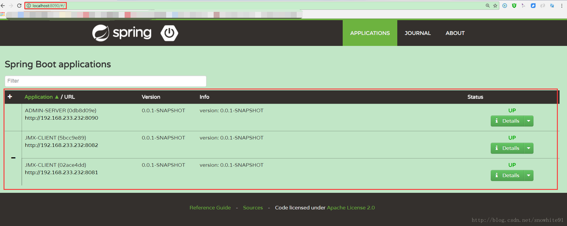Screen dimensions: 567x226
Task: Expand dropdown arrow for JMX-CLIENT 02ace4dd Details
Action: [529, 175]
